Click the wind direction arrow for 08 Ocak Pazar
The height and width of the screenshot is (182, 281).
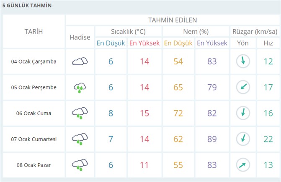click(242, 165)
